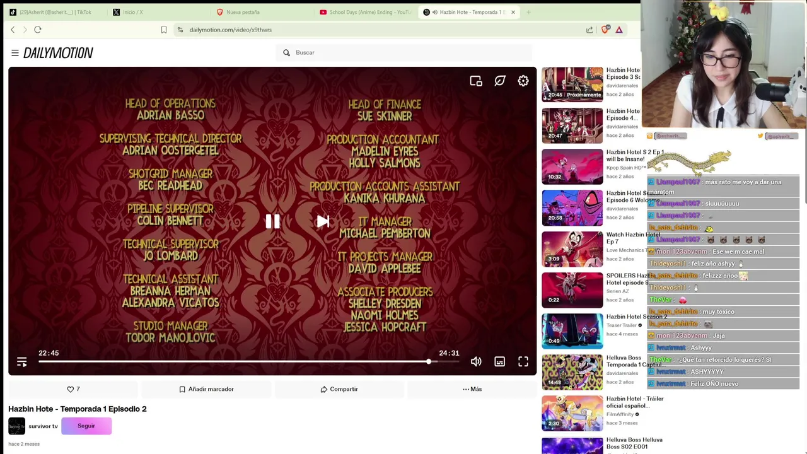Click the share icon in address bar
The image size is (807, 454).
click(589, 30)
